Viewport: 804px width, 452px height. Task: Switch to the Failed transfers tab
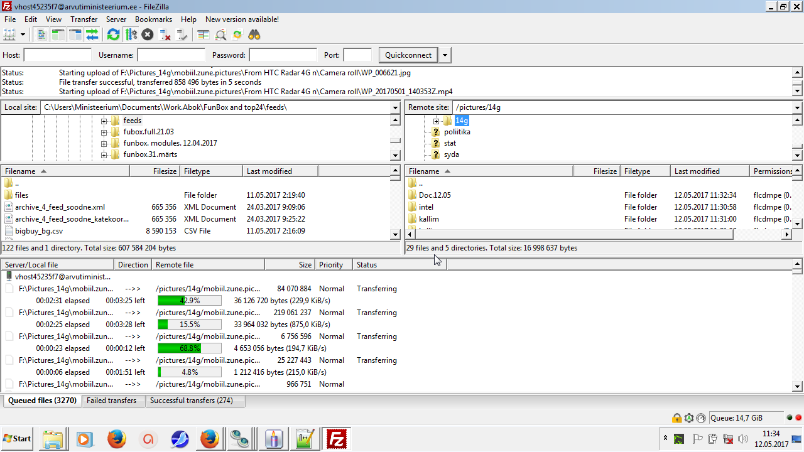(x=112, y=401)
